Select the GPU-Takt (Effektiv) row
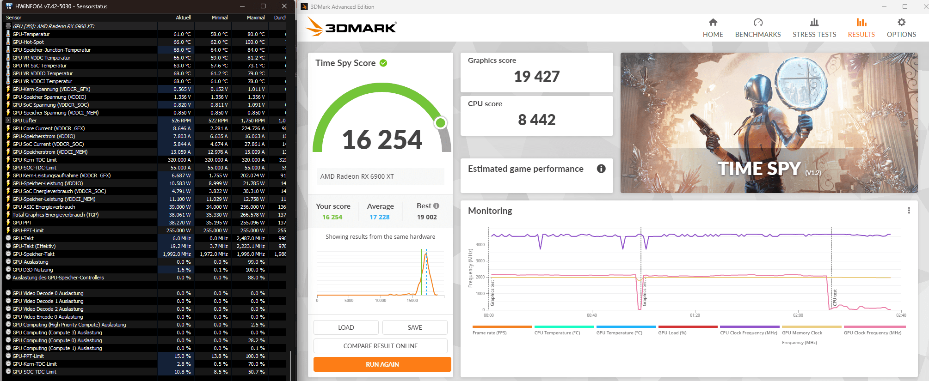The image size is (929, 381). coord(146,246)
